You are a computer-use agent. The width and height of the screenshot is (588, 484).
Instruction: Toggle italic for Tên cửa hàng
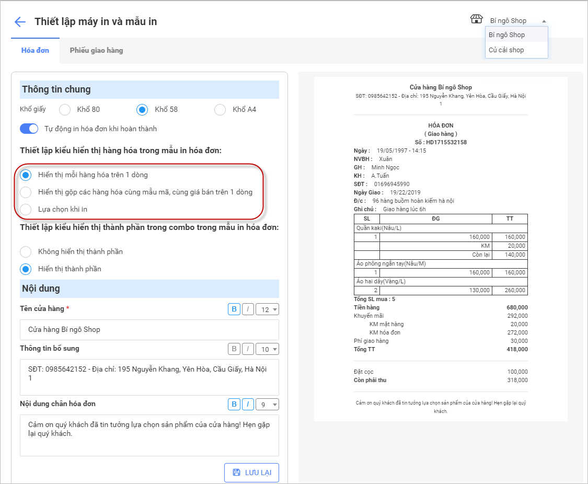click(248, 309)
